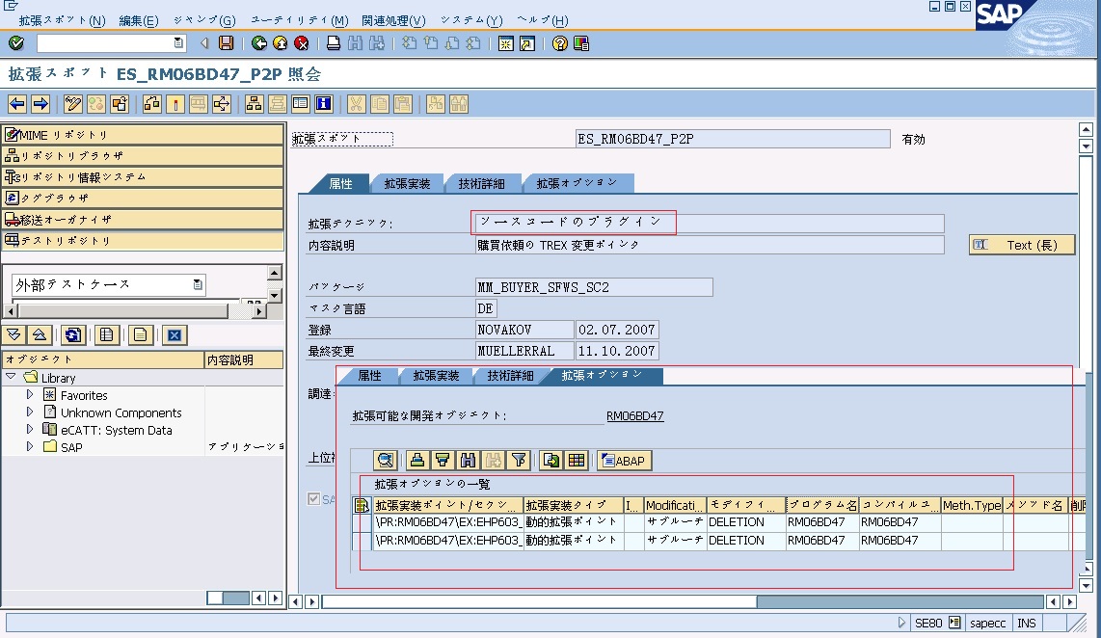The image size is (1101, 638).
Task: Select all rows icon in options table
Action: [362, 505]
